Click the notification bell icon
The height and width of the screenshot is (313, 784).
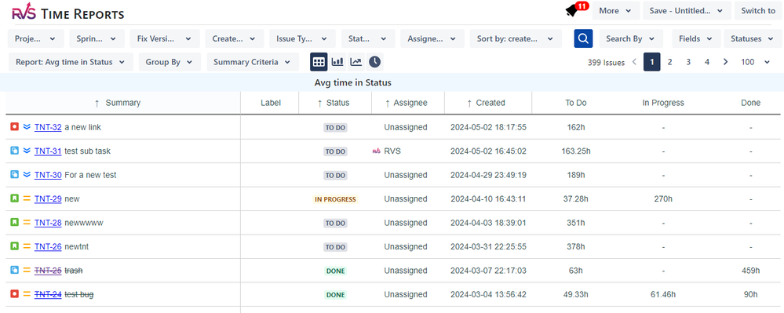tap(572, 11)
